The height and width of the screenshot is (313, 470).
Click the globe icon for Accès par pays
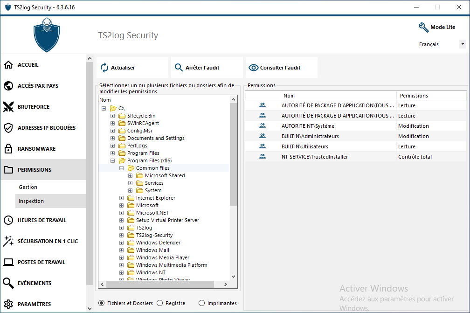pyautogui.click(x=8, y=86)
